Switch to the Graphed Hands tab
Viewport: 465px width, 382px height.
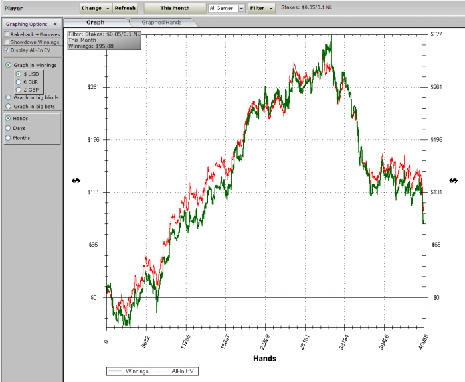[161, 23]
